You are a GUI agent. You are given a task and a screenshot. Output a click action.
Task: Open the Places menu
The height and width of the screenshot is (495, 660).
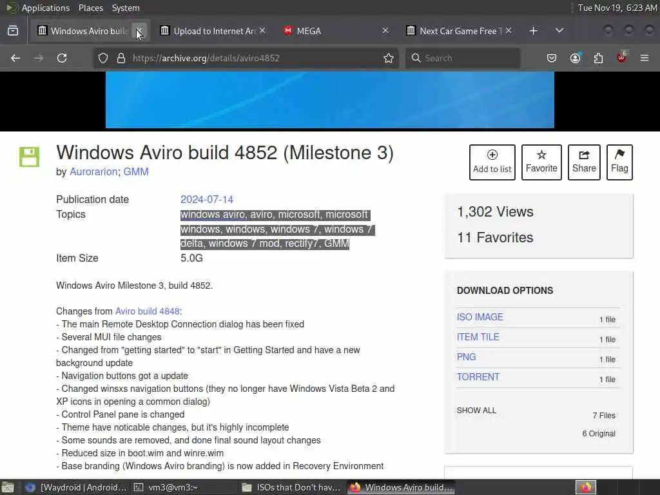point(90,8)
